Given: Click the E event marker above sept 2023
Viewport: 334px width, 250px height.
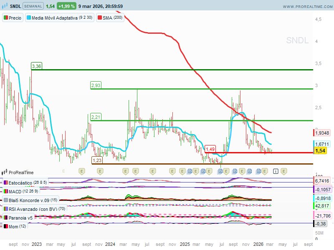Looking at the screenshot, I should 82,171.
